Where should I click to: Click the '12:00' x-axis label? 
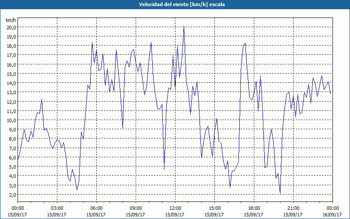[x=175, y=208]
